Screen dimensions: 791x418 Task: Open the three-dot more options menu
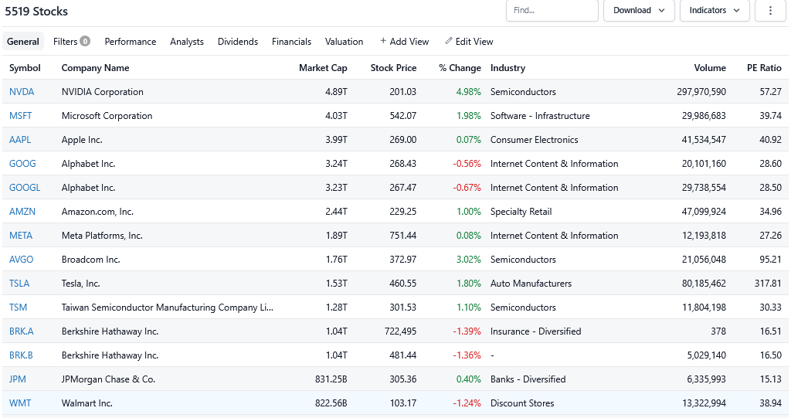[770, 11]
